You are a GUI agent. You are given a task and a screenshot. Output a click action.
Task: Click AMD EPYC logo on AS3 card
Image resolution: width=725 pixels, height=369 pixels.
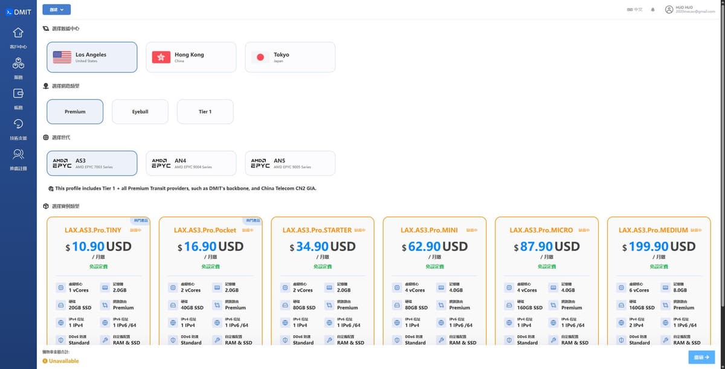pos(62,163)
